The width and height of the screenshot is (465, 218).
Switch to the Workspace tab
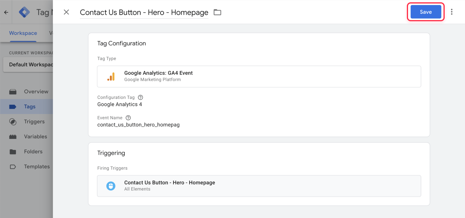23,33
